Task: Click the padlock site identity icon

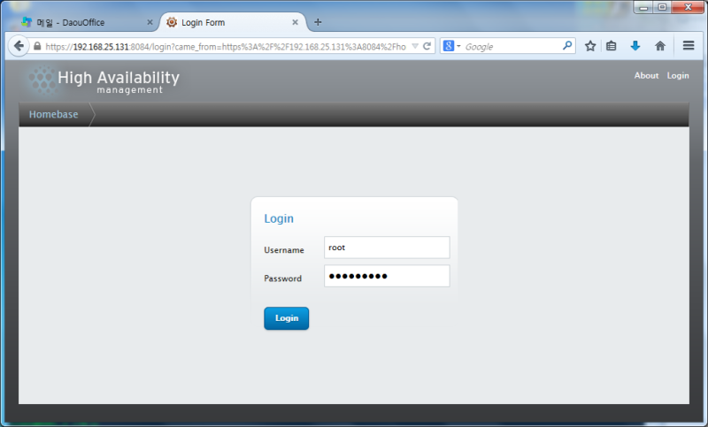Action: (x=37, y=46)
